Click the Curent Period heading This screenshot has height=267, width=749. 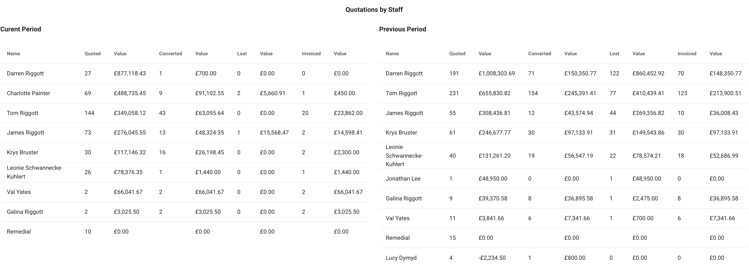coord(21,29)
